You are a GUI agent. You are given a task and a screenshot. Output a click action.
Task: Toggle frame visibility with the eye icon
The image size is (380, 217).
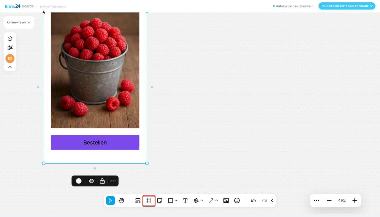tap(91, 181)
